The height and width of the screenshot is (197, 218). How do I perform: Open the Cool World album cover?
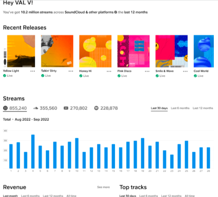point(204,51)
